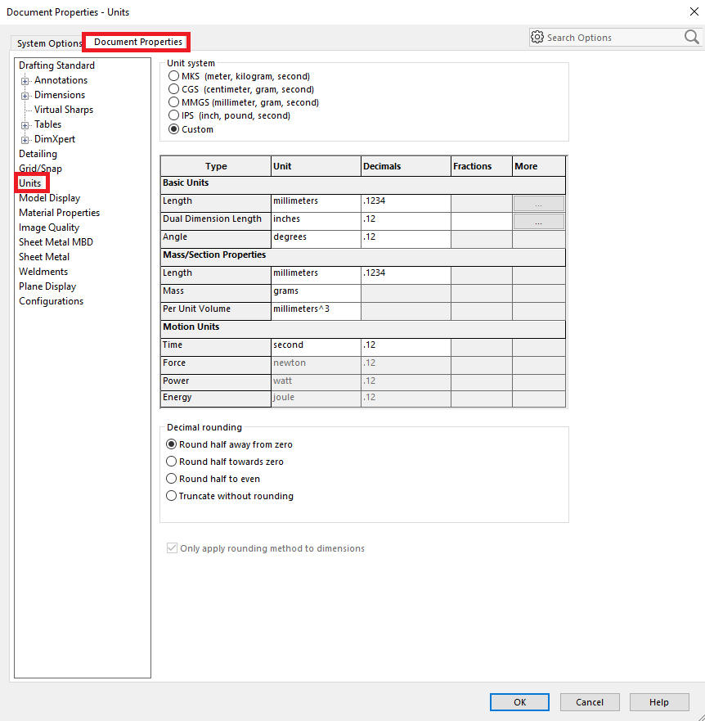Select MKS unit system radio button

click(x=173, y=76)
